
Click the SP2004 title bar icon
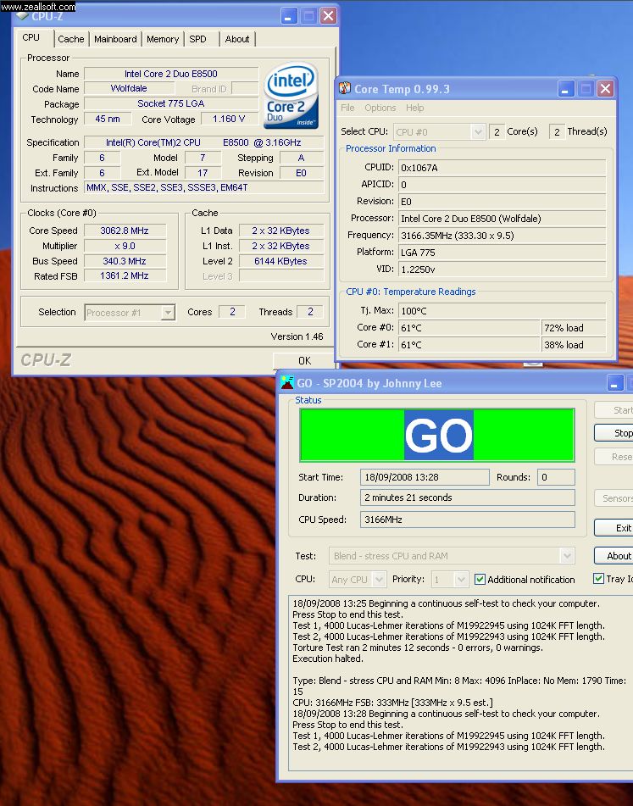click(x=286, y=383)
